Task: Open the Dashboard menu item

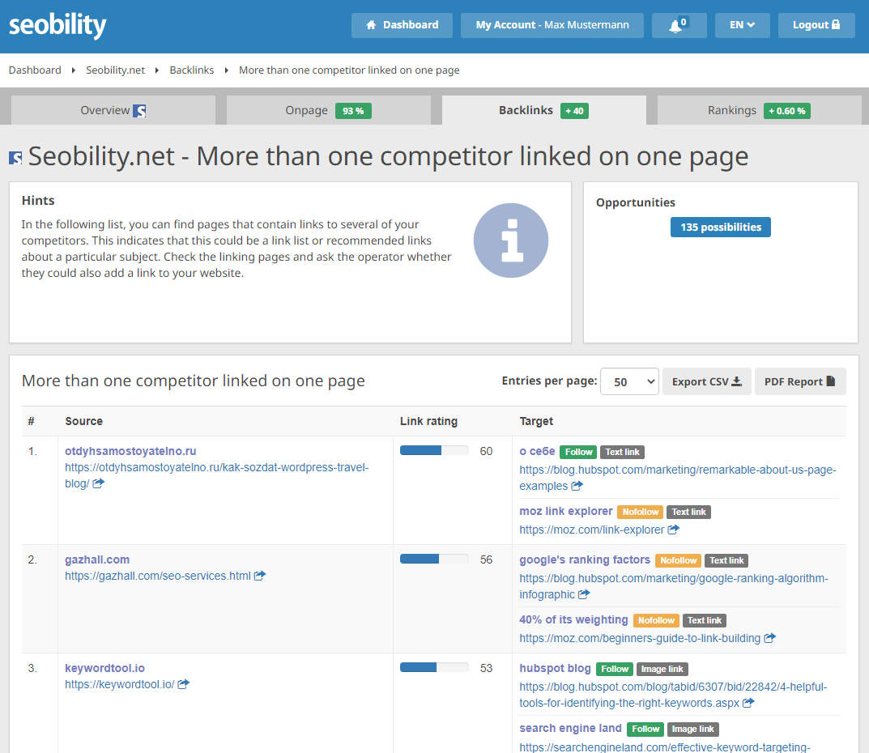Action: (402, 25)
